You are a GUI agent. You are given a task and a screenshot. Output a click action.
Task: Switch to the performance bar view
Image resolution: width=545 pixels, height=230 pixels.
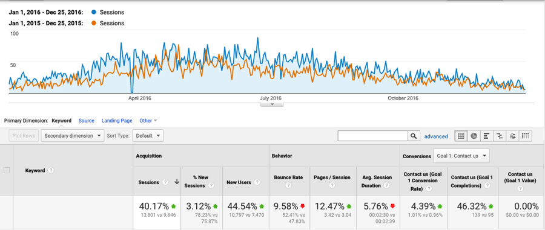487,136
